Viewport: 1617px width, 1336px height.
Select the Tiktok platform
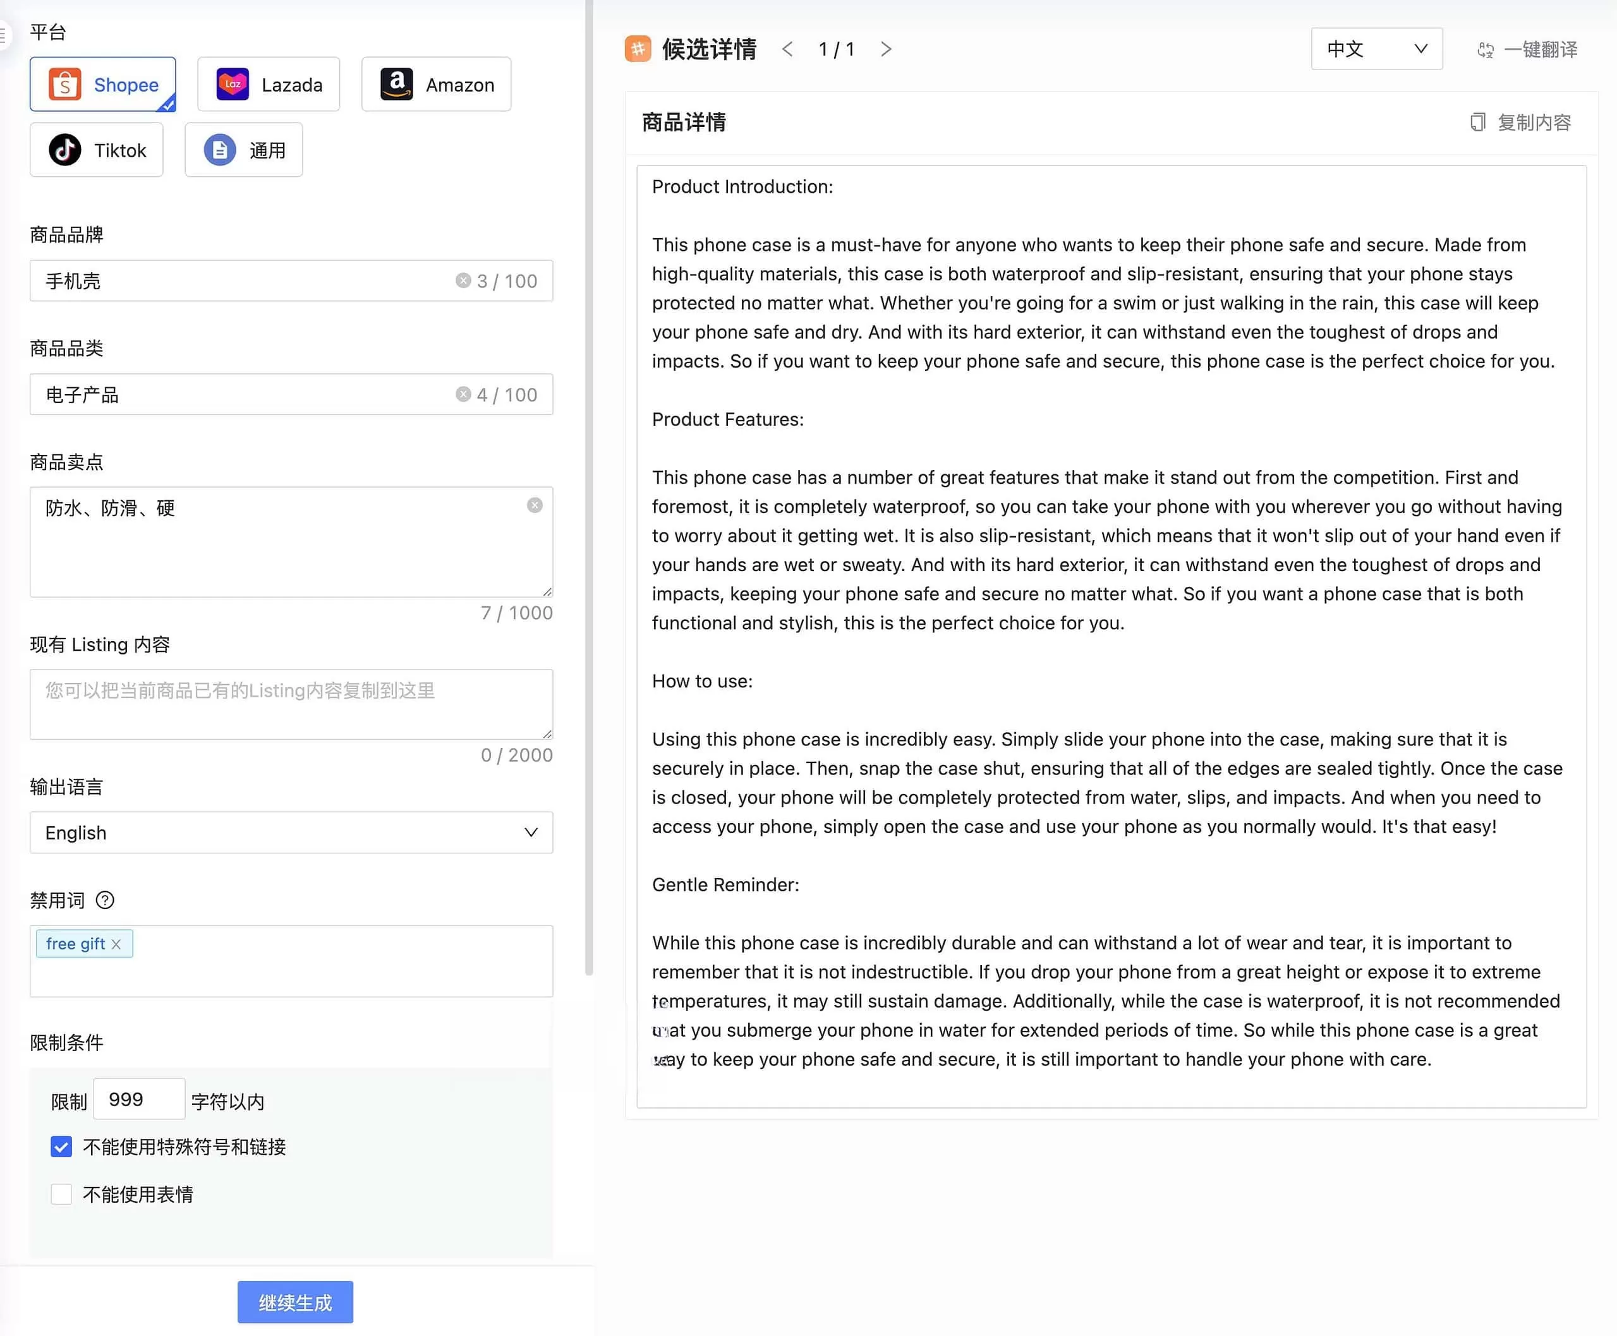(96, 150)
